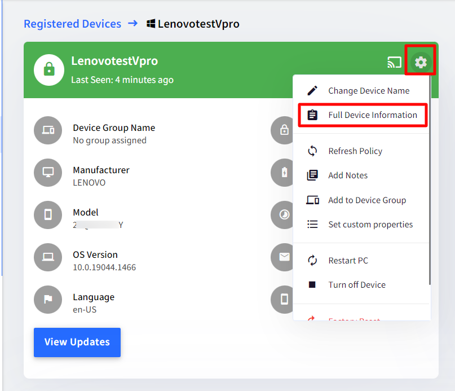The width and height of the screenshot is (455, 391).
Task: Click OS version value 10.0.19044.1466
Action: click(x=104, y=267)
